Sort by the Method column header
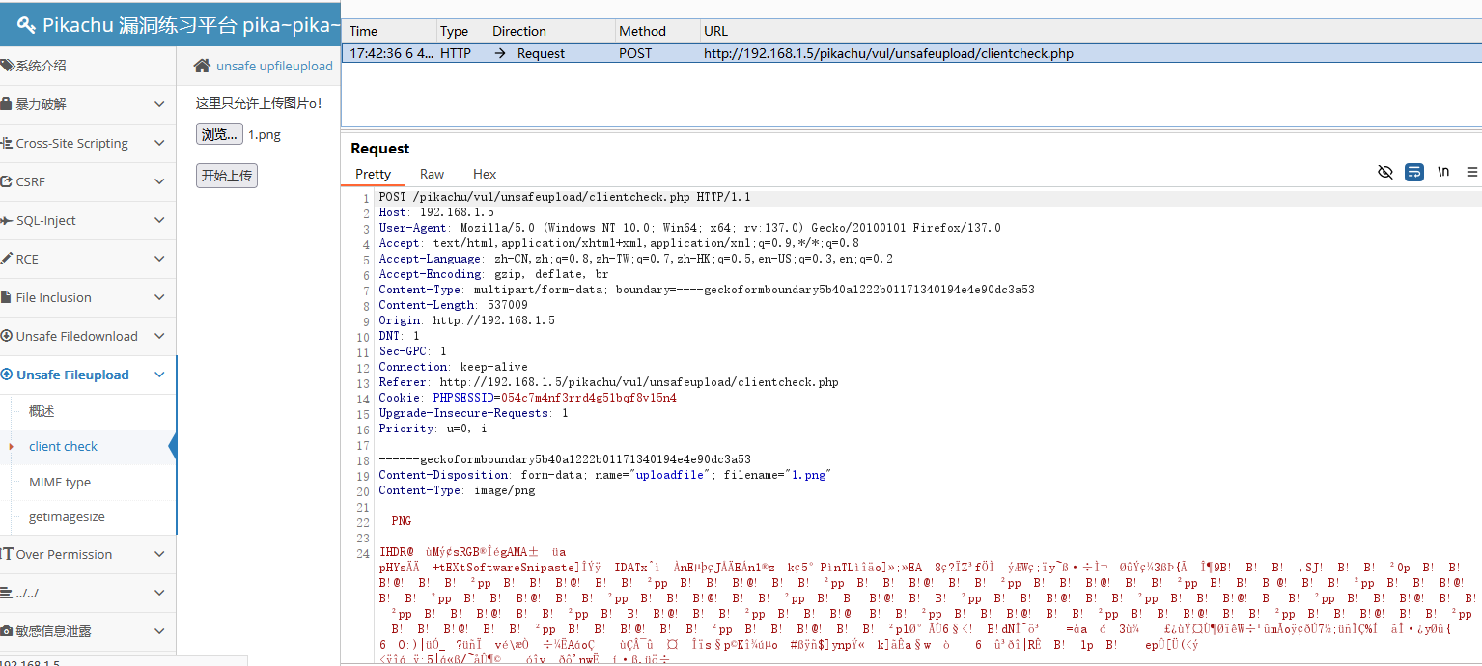The image size is (1482, 666). coord(657,31)
